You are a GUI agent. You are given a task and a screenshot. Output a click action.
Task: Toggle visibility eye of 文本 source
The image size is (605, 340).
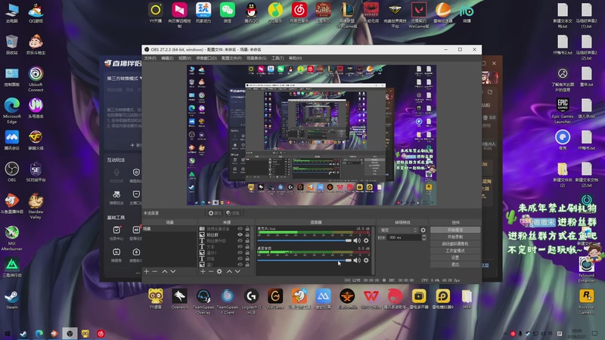tap(240, 247)
